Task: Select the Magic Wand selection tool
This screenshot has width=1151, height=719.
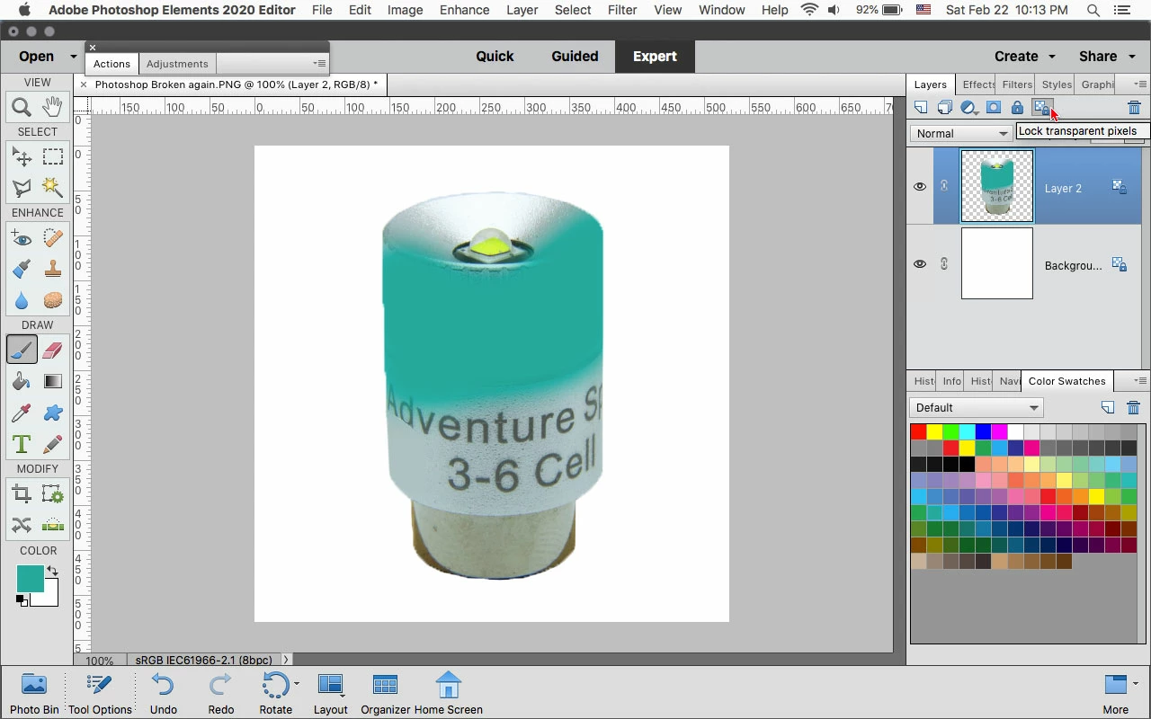Action: click(x=52, y=187)
